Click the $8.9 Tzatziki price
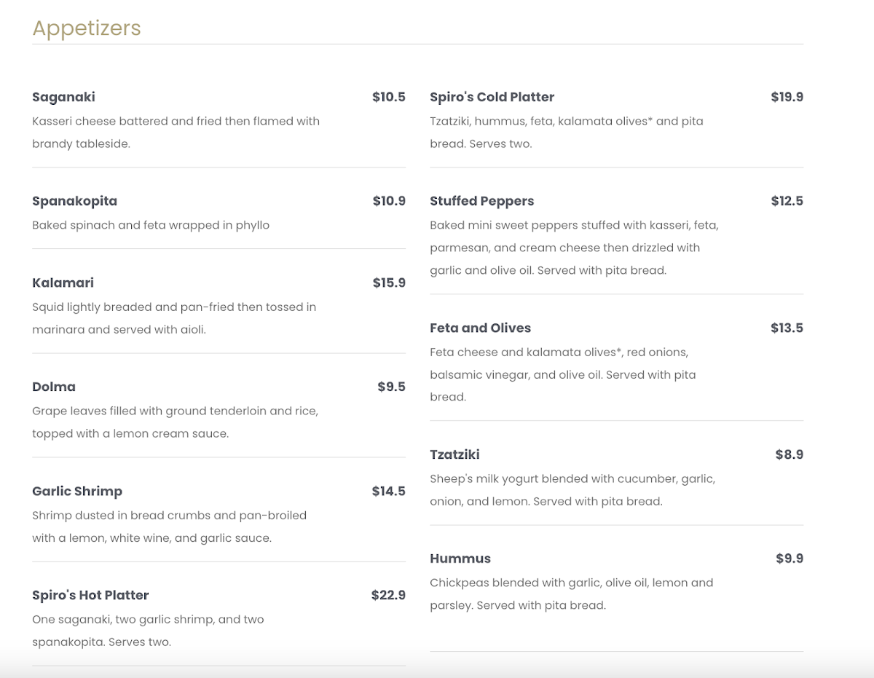This screenshot has height=678, width=874. [789, 454]
